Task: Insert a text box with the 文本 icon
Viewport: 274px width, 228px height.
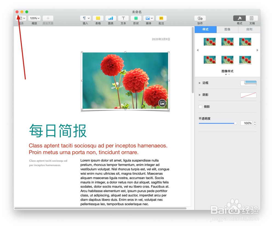Action: [x=123, y=18]
